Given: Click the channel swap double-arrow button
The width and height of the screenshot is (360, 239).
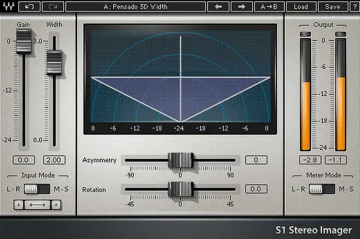Looking at the screenshot, I should coord(37,205).
